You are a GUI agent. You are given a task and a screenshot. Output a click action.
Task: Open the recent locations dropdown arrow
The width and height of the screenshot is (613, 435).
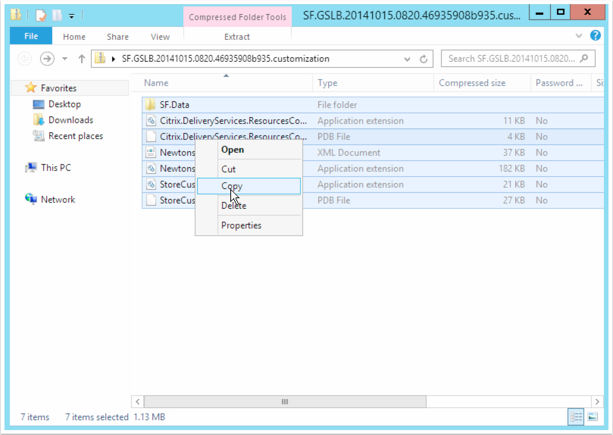pyautogui.click(x=65, y=59)
